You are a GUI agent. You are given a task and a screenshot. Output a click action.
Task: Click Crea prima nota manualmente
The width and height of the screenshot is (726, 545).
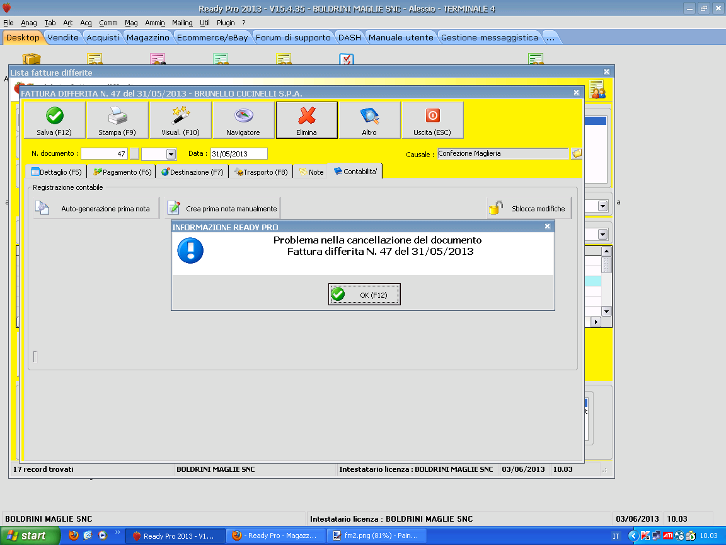(x=222, y=208)
